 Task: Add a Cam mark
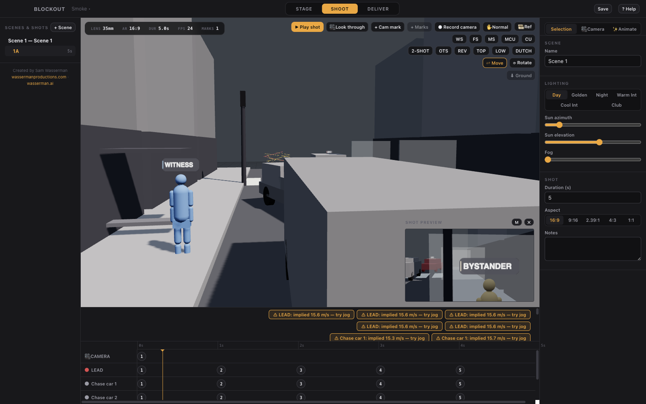pyautogui.click(x=388, y=27)
